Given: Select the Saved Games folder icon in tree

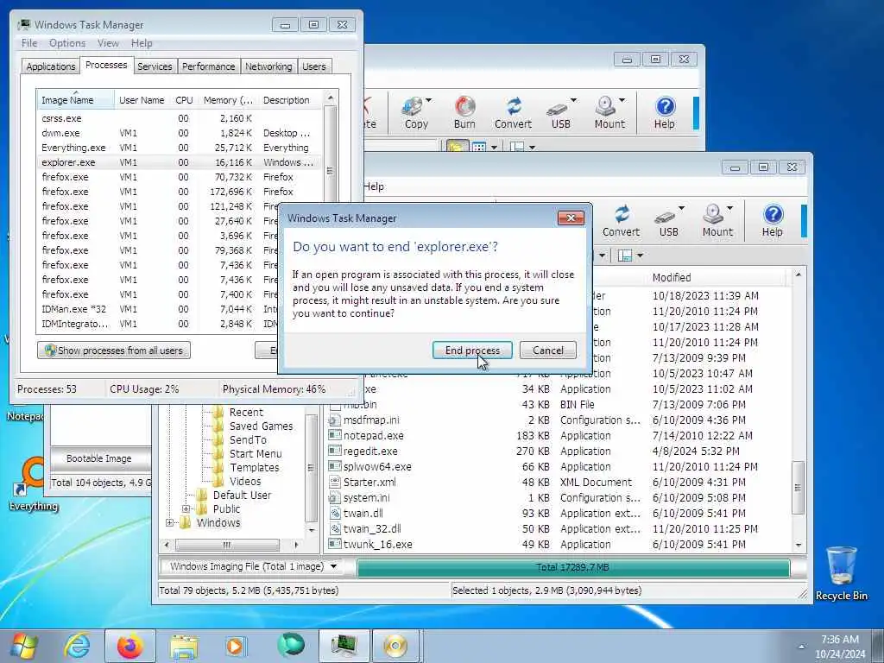Looking at the screenshot, I should click(x=218, y=426).
